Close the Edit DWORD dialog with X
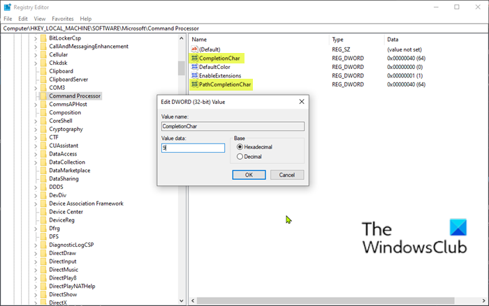The width and height of the screenshot is (489, 306). pyautogui.click(x=302, y=102)
